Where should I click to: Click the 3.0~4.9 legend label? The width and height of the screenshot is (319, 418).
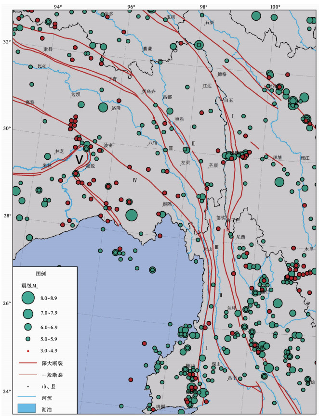click(49, 351)
